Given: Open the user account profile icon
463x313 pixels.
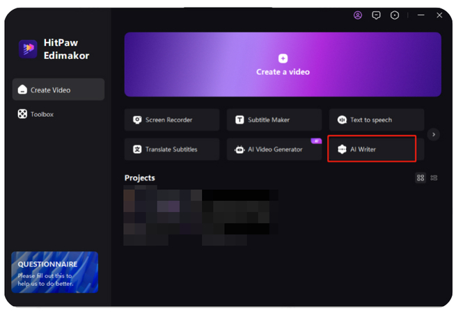Looking at the screenshot, I should click(x=358, y=15).
